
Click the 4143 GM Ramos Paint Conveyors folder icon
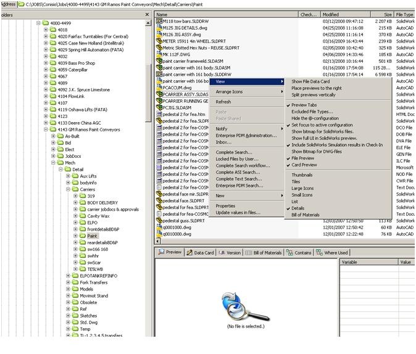53,130
